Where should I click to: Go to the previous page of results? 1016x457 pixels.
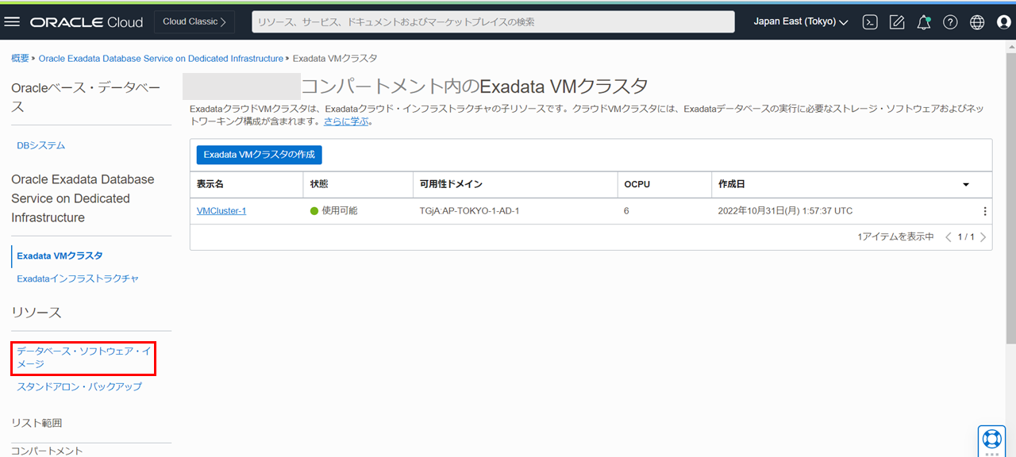coord(948,237)
